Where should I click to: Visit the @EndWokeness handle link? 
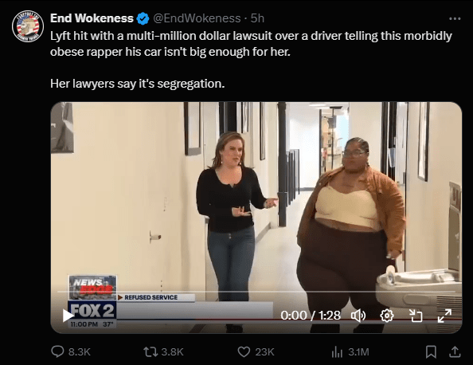click(x=197, y=18)
